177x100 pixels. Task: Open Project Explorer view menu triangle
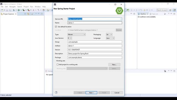point(36,14)
